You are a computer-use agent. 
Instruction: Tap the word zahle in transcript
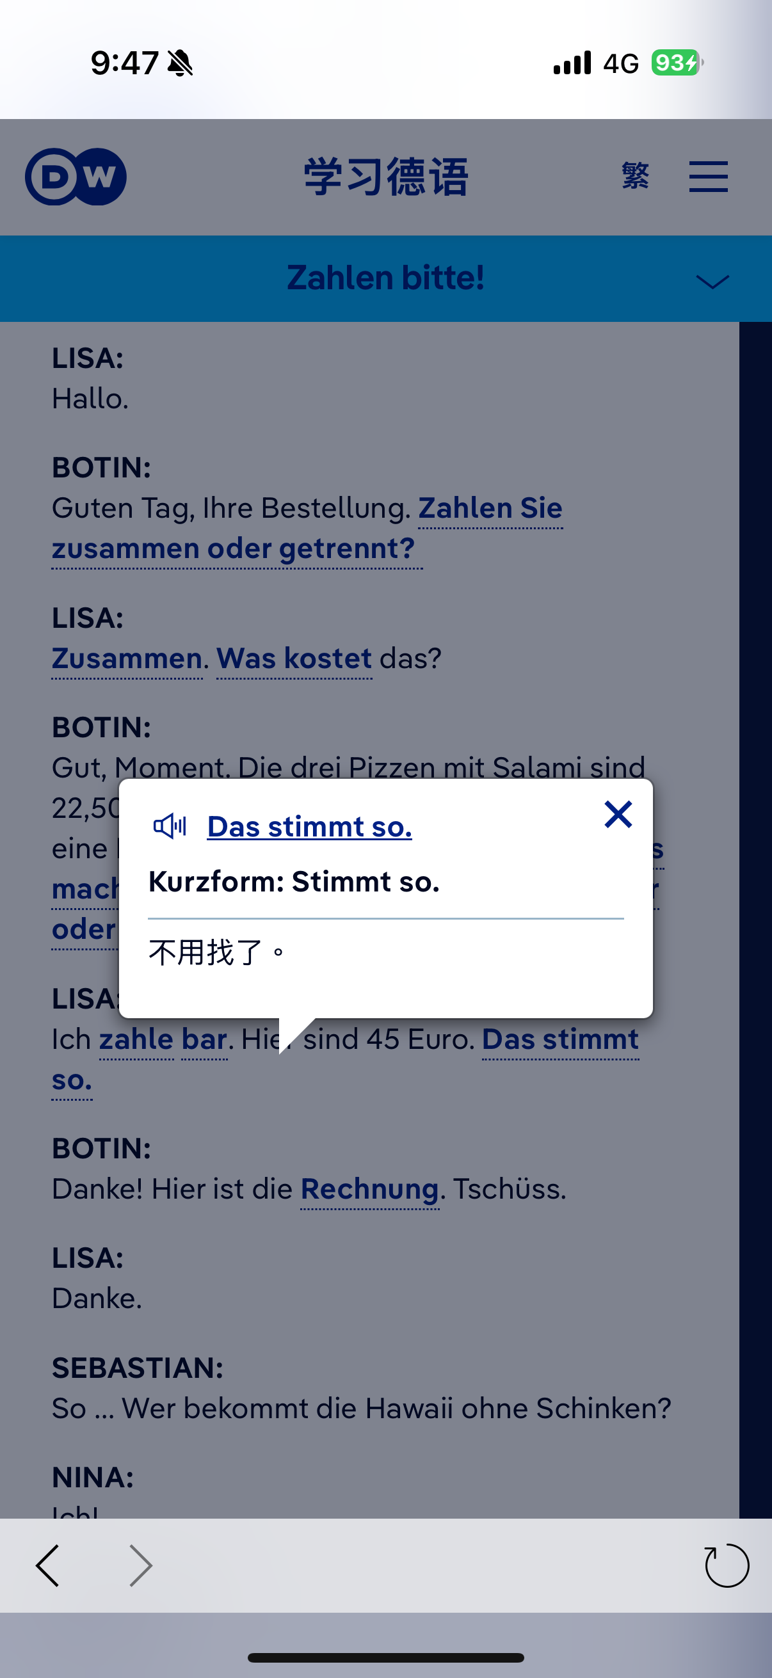136,1039
